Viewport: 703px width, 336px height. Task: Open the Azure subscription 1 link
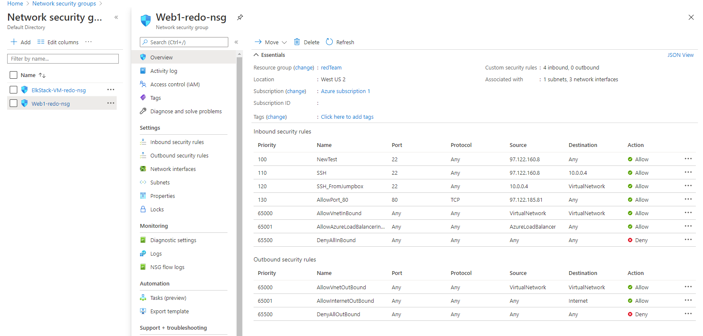[x=345, y=91]
